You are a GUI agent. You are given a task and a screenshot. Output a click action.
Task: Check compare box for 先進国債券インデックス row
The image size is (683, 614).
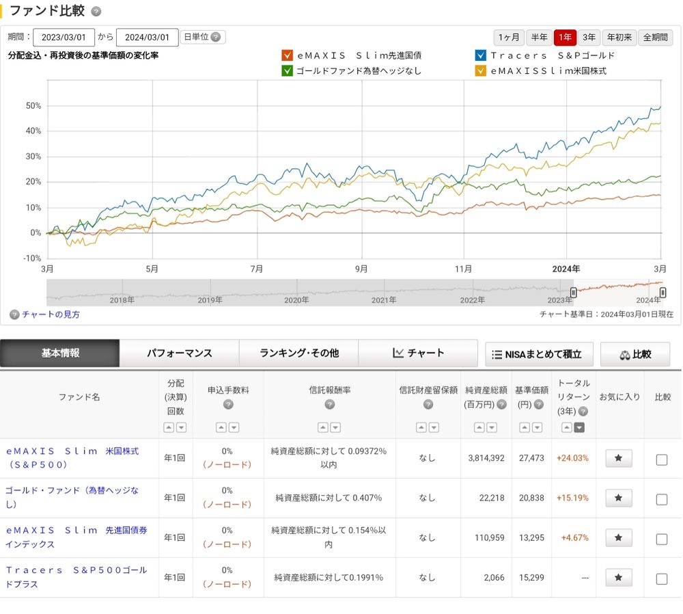point(662,539)
